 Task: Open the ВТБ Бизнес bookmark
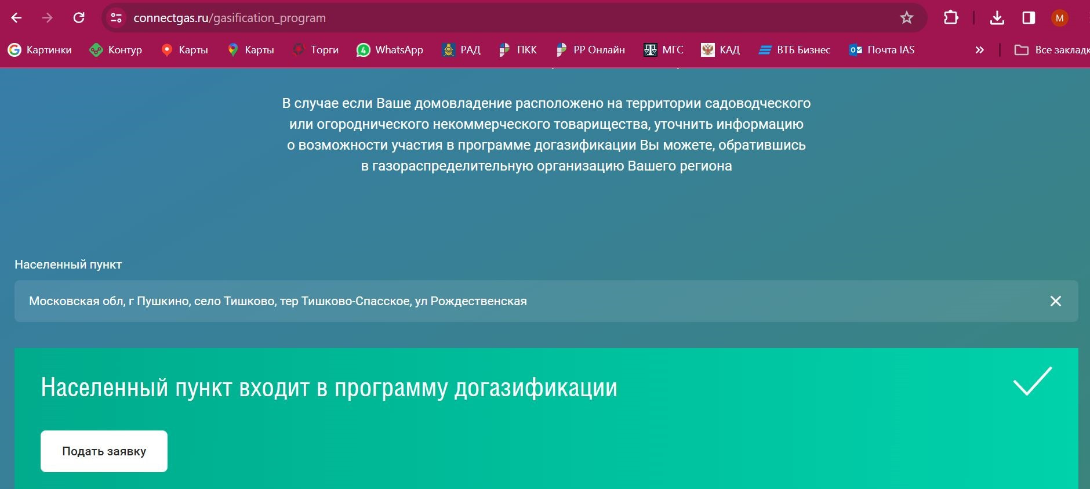tap(794, 50)
